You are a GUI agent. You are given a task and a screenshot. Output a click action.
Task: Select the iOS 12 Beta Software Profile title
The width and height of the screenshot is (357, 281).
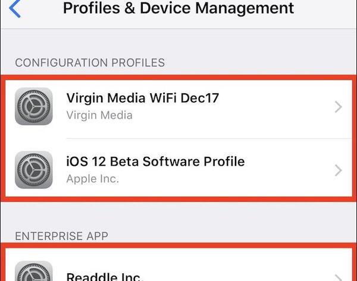click(155, 162)
